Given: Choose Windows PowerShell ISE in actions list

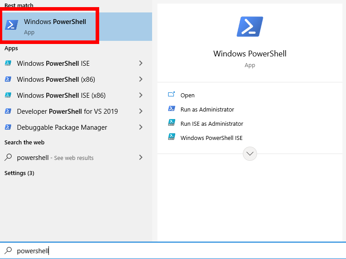Looking at the screenshot, I should coord(211,138).
